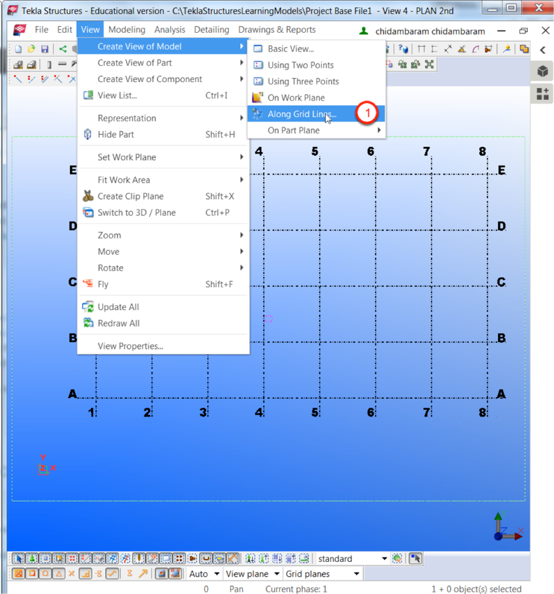This screenshot has width=554, height=594.
Task: Toggle the Select grid switch with red dots
Action: 72,558
